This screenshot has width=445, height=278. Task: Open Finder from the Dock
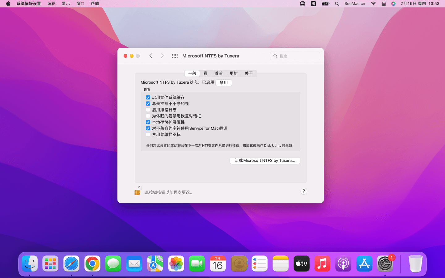(x=30, y=263)
